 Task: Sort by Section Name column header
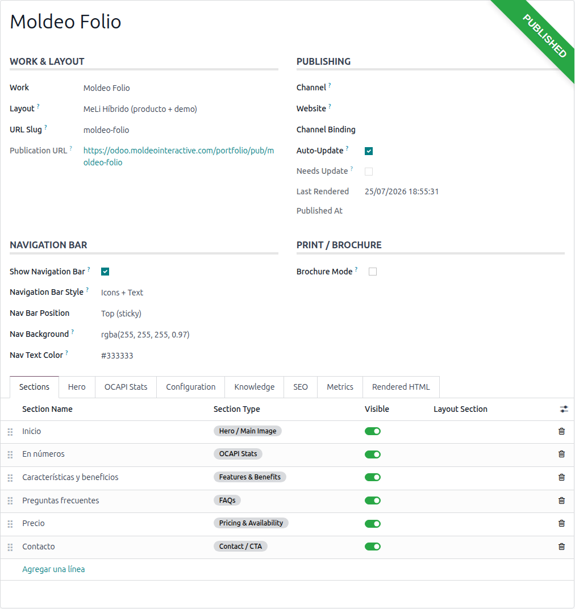point(47,410)
